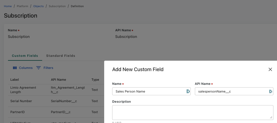The height and width of the screenshot is (123, 277).
Task: Click the autofill icon in Name field
Action: click(x=188, y=91)
